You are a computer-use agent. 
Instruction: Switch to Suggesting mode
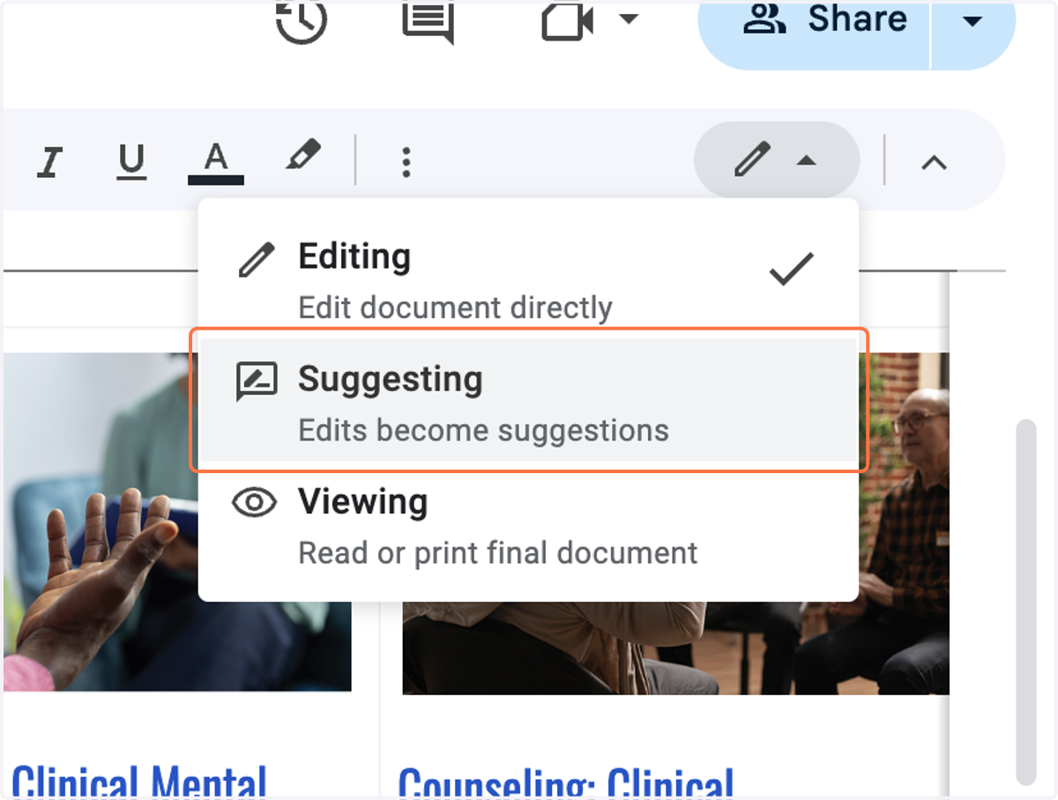point(528,400)
